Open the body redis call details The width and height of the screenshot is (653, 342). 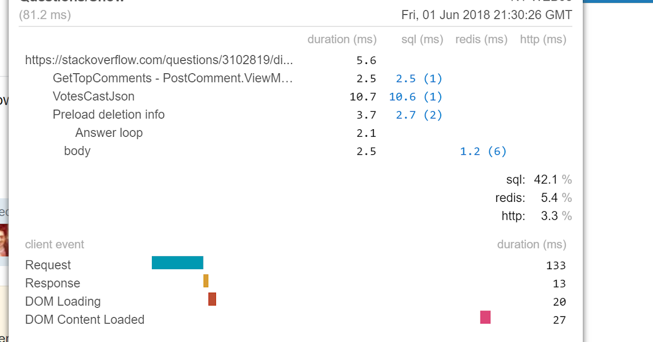coord(483,151)
